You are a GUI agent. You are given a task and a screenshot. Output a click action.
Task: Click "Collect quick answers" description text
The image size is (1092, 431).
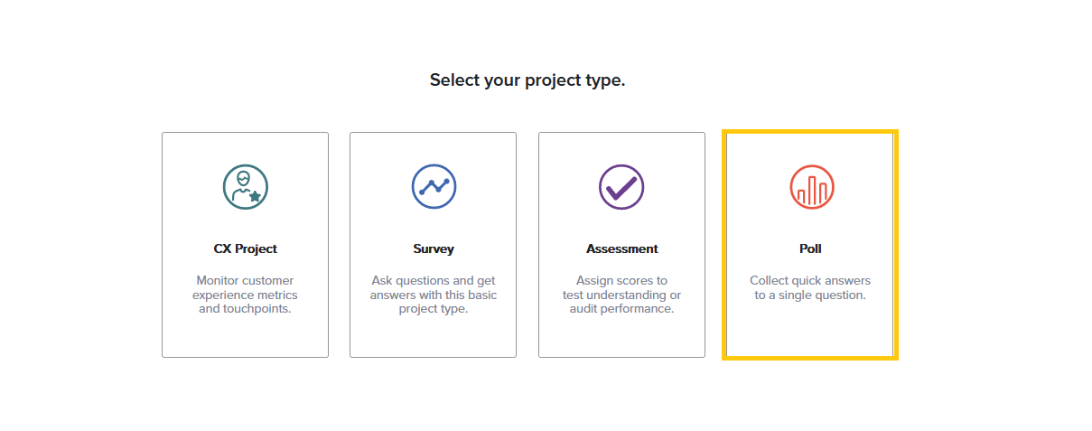pyautogui.click(x=810, y=287)
